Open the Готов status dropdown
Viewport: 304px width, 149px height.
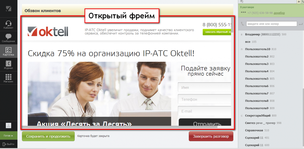[9, 136]
